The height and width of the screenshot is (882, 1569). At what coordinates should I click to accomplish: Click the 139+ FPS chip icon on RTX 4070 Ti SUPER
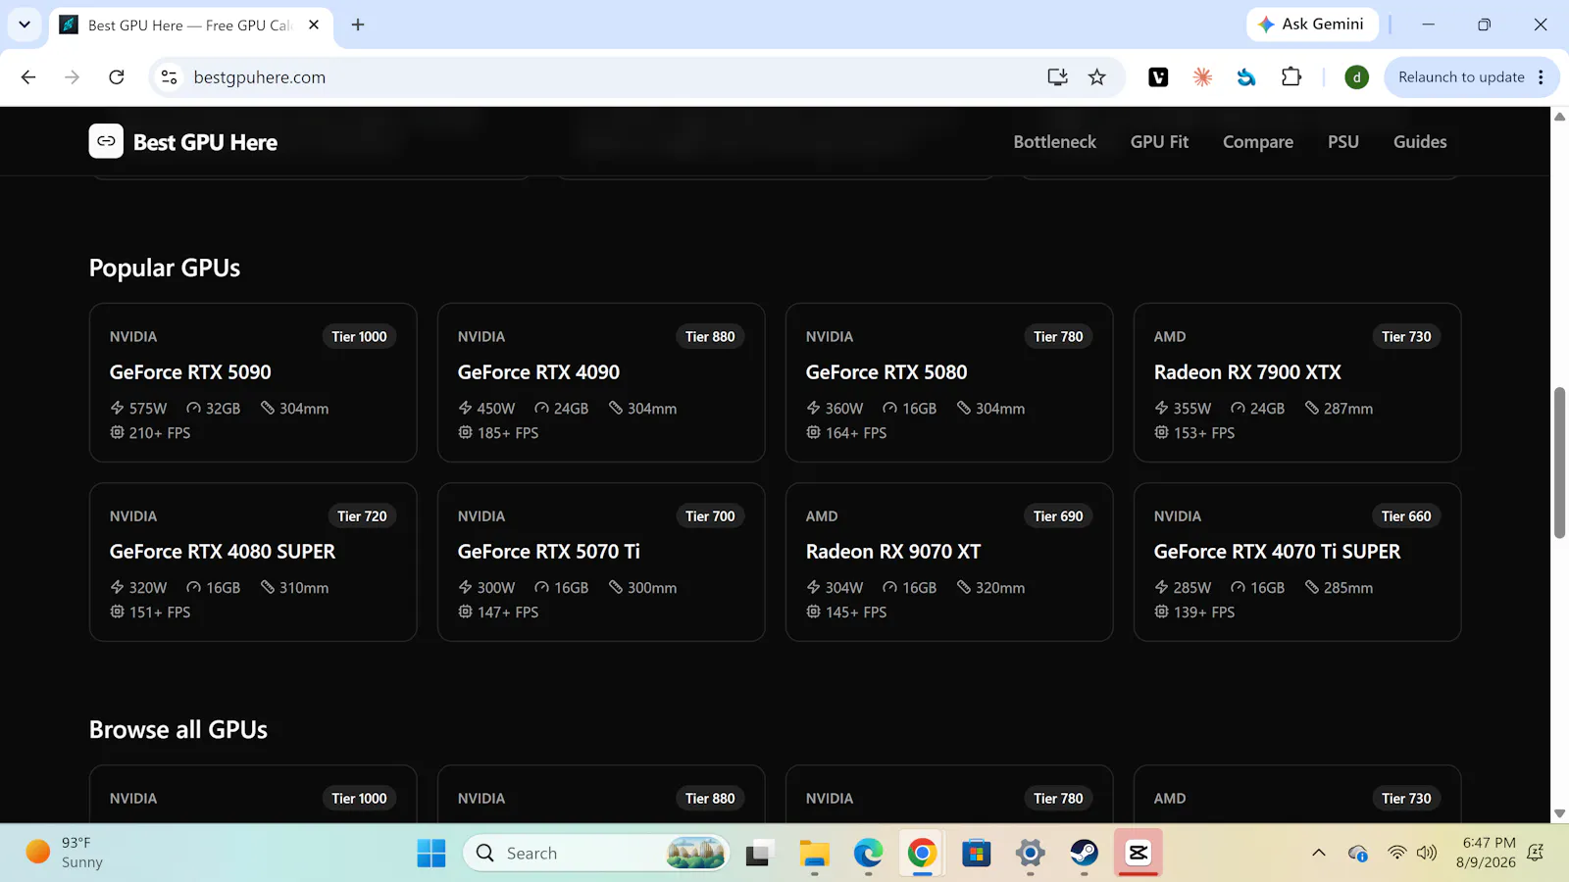tap(1162, 612)
